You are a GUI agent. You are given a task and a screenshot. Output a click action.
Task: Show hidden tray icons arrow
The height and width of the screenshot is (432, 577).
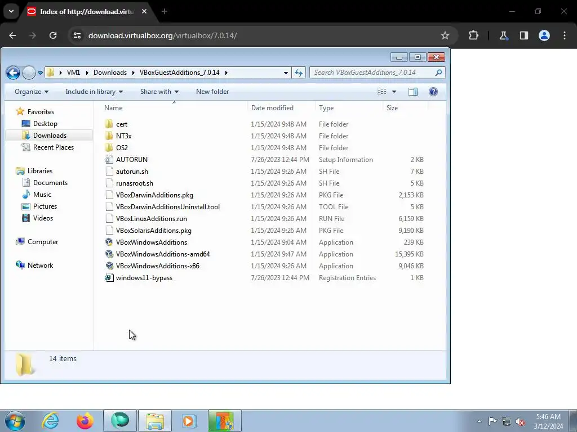[479, 421]
